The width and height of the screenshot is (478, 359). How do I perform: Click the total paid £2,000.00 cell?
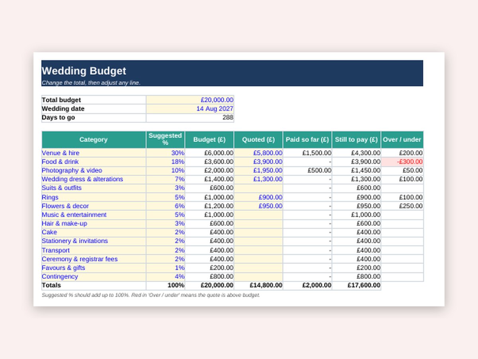308,285
